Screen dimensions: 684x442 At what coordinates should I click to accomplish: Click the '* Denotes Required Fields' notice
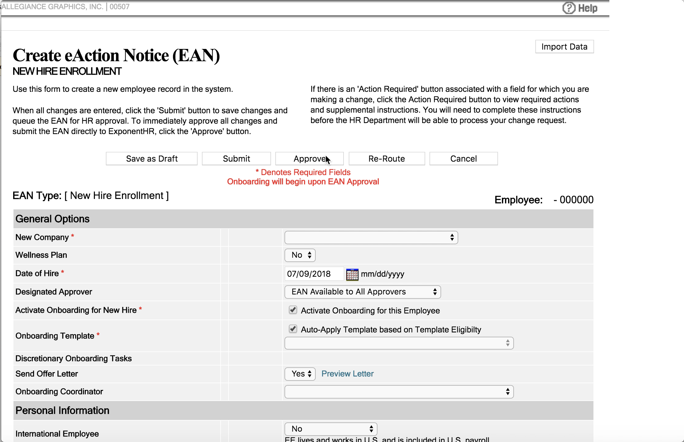coord(303,172)
